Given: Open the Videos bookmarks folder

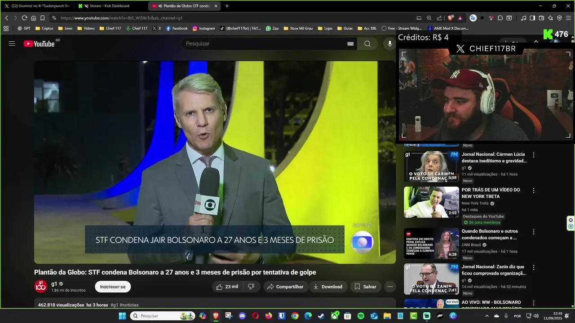Looking at the screenshot, I should point(85,28).
